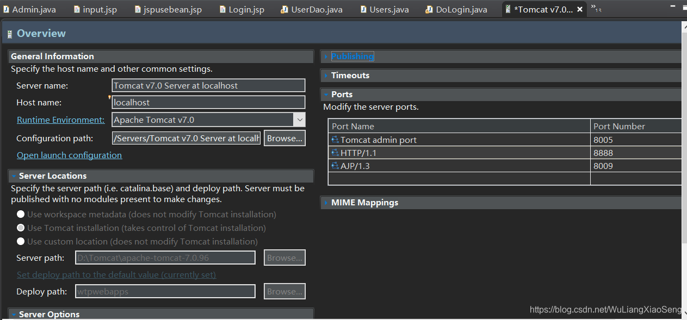Viewport: 687px width, 320px height.
Task: Click the Server path field
Action: click(165, 258)
